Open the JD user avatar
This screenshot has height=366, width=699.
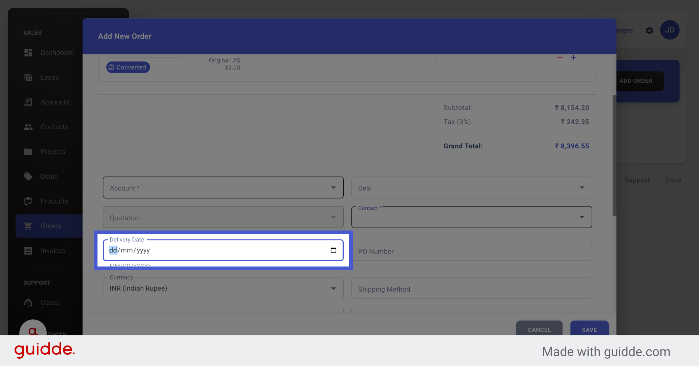tap(670, 30)
